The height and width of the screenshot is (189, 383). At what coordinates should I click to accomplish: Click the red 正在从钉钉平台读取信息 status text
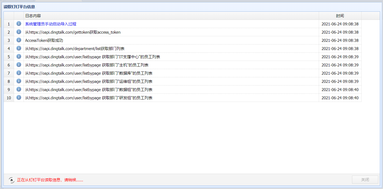coord(50,180)
